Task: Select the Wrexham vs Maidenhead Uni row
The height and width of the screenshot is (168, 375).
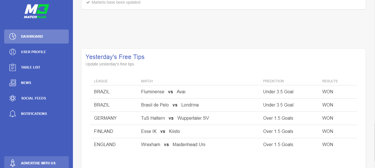Action: tap(224, 145)
